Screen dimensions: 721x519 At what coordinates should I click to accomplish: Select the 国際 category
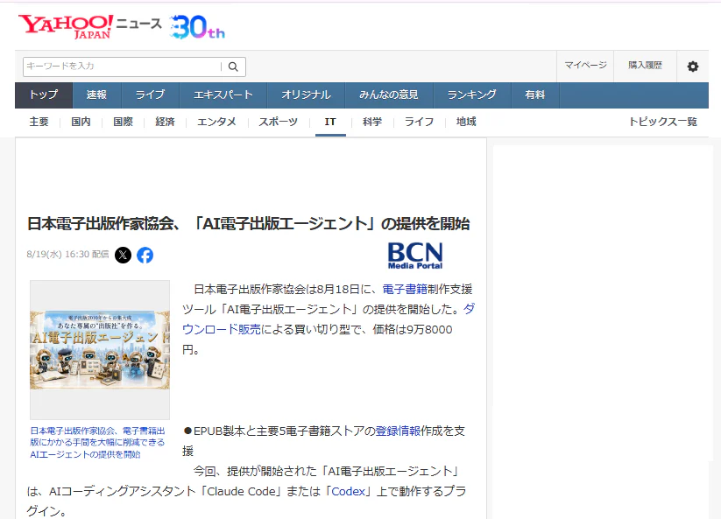click(123, 122)
